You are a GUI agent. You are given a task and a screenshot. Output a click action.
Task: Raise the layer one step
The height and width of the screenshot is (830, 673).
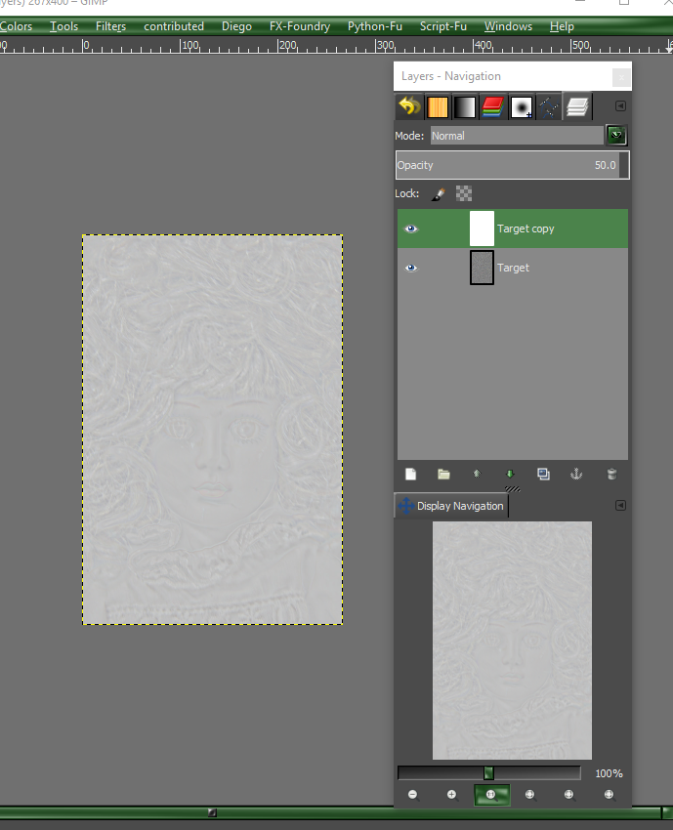[x=477, y=474]
